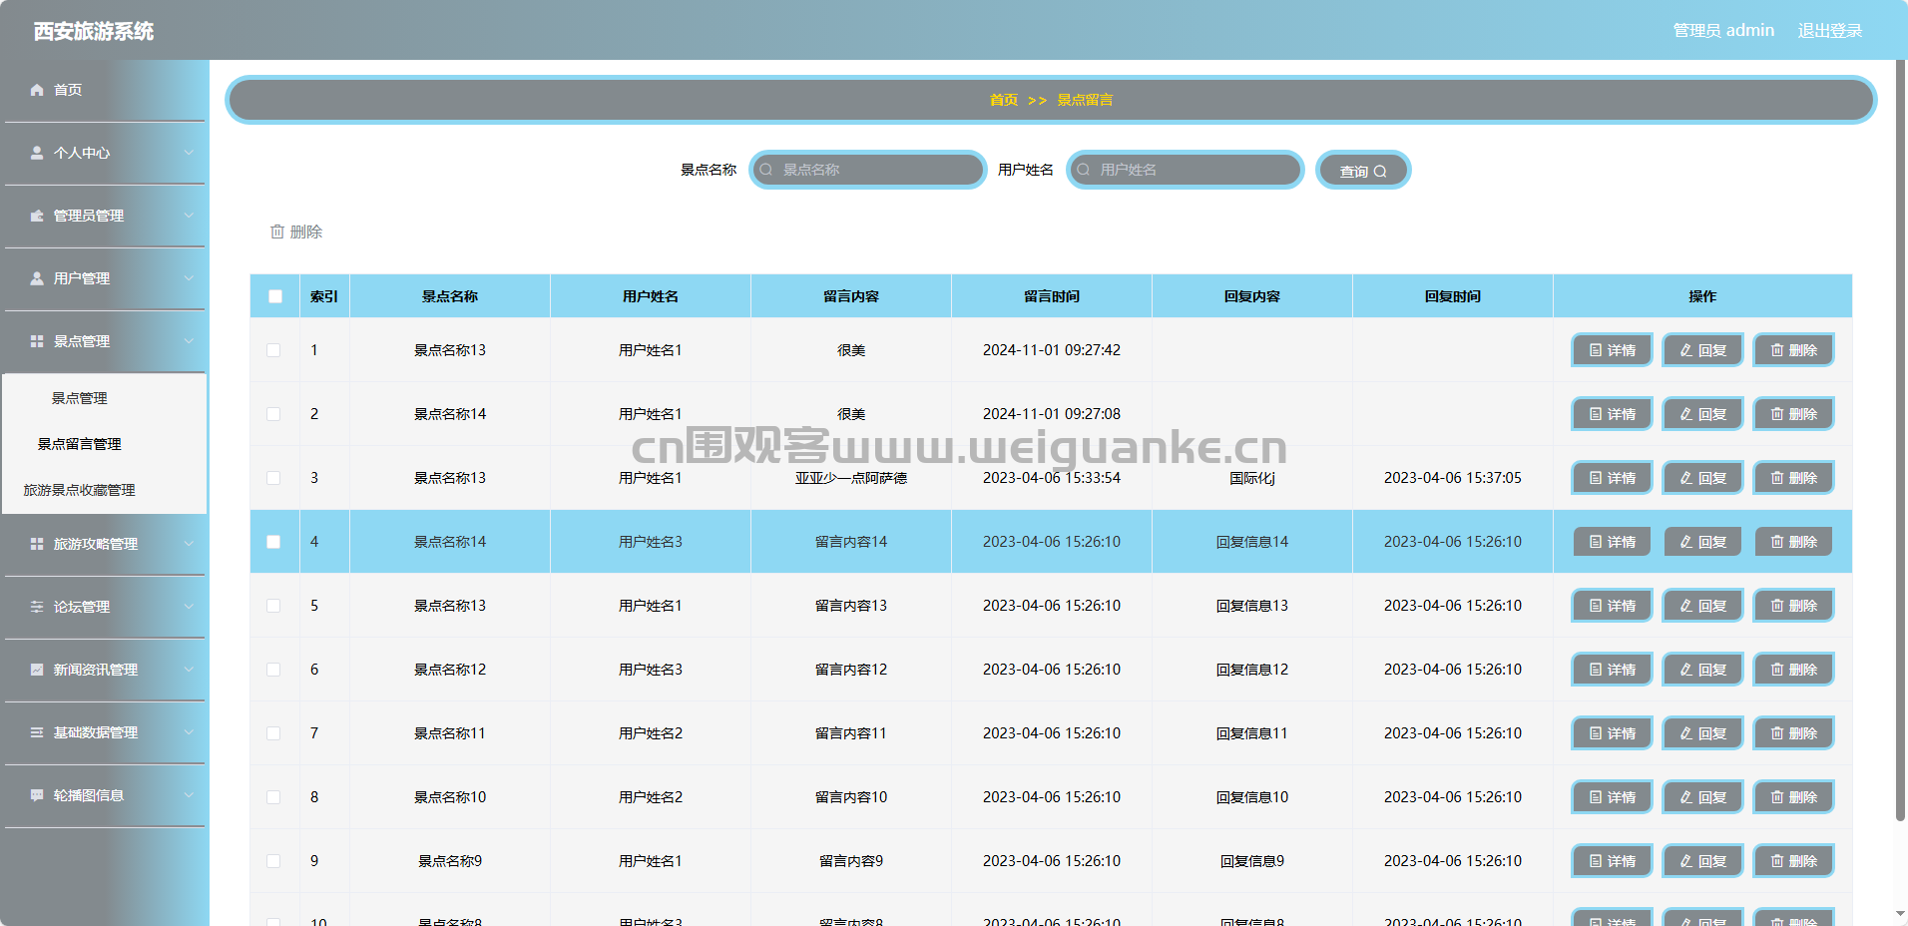
Task: Click the 查询 search button
Action: (1363, 171)
